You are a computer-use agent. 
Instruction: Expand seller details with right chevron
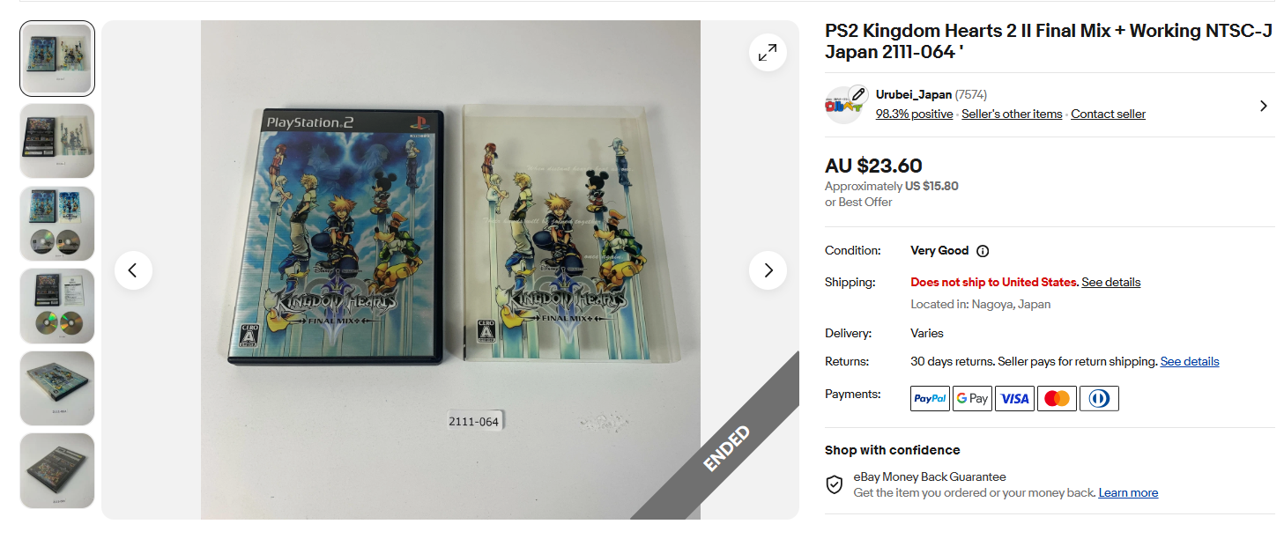pyautogui.click(x=1263, y=106)
